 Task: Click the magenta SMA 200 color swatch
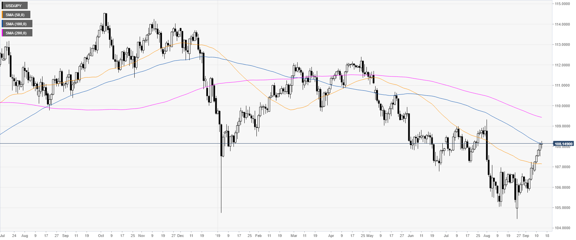pyautogui.click(x=2, y=33)
